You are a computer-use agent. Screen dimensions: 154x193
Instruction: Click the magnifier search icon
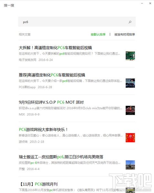pyautogui.click(x=130, y=22)
